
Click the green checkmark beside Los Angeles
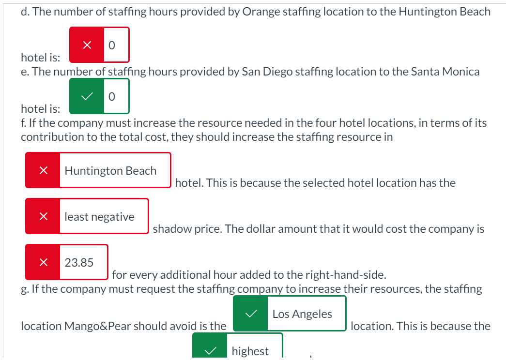coord(251,313)
